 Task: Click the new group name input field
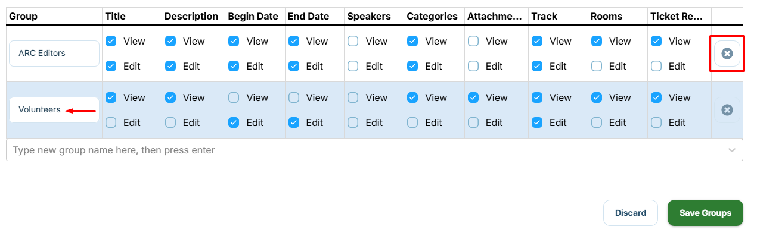coord(364,150)
